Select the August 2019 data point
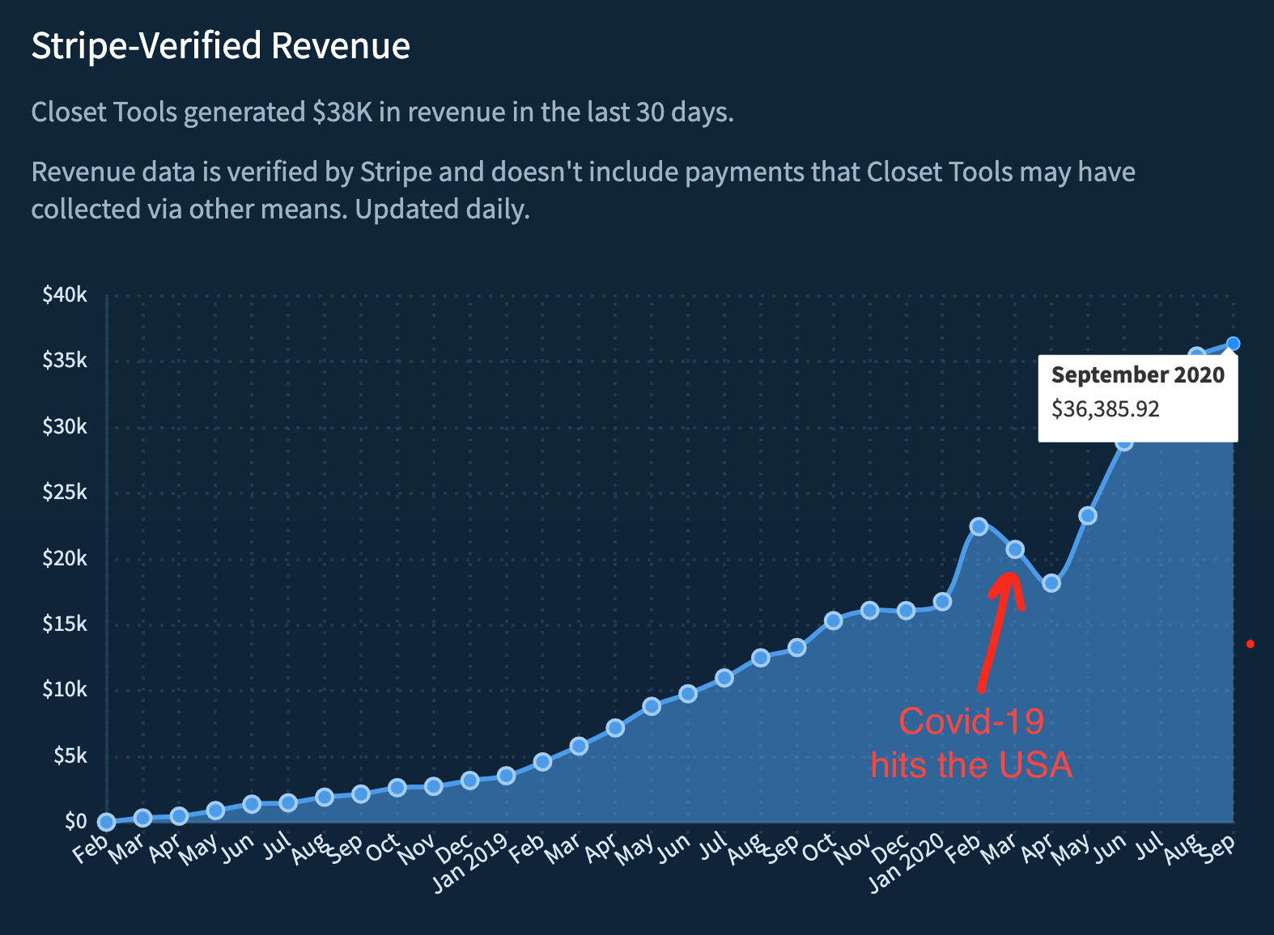The height and width of the screenshot is (935, 1274). pos(761,658)
